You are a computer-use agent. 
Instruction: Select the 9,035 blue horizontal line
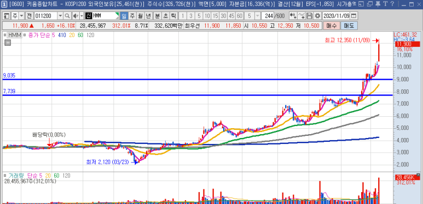pyautogui.click(x=198, y=79)
